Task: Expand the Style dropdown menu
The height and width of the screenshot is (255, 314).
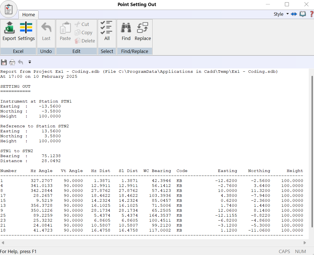Action: point(281,14)
